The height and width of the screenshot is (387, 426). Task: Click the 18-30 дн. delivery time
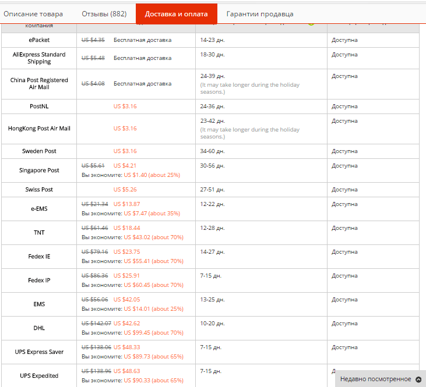[x=213, y=55]
